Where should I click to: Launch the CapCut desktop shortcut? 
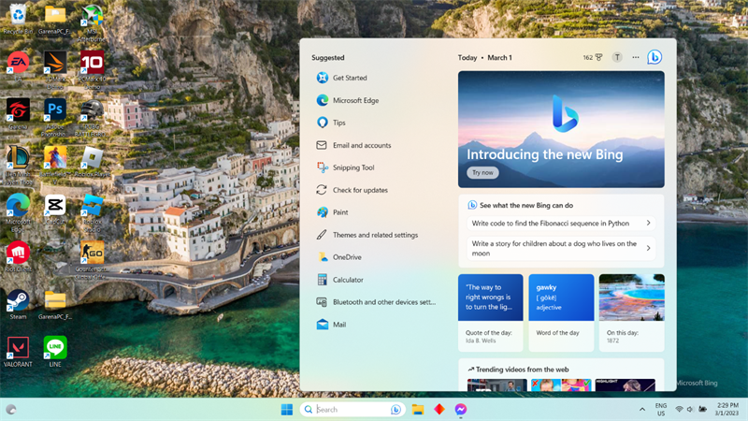[55, 209]
